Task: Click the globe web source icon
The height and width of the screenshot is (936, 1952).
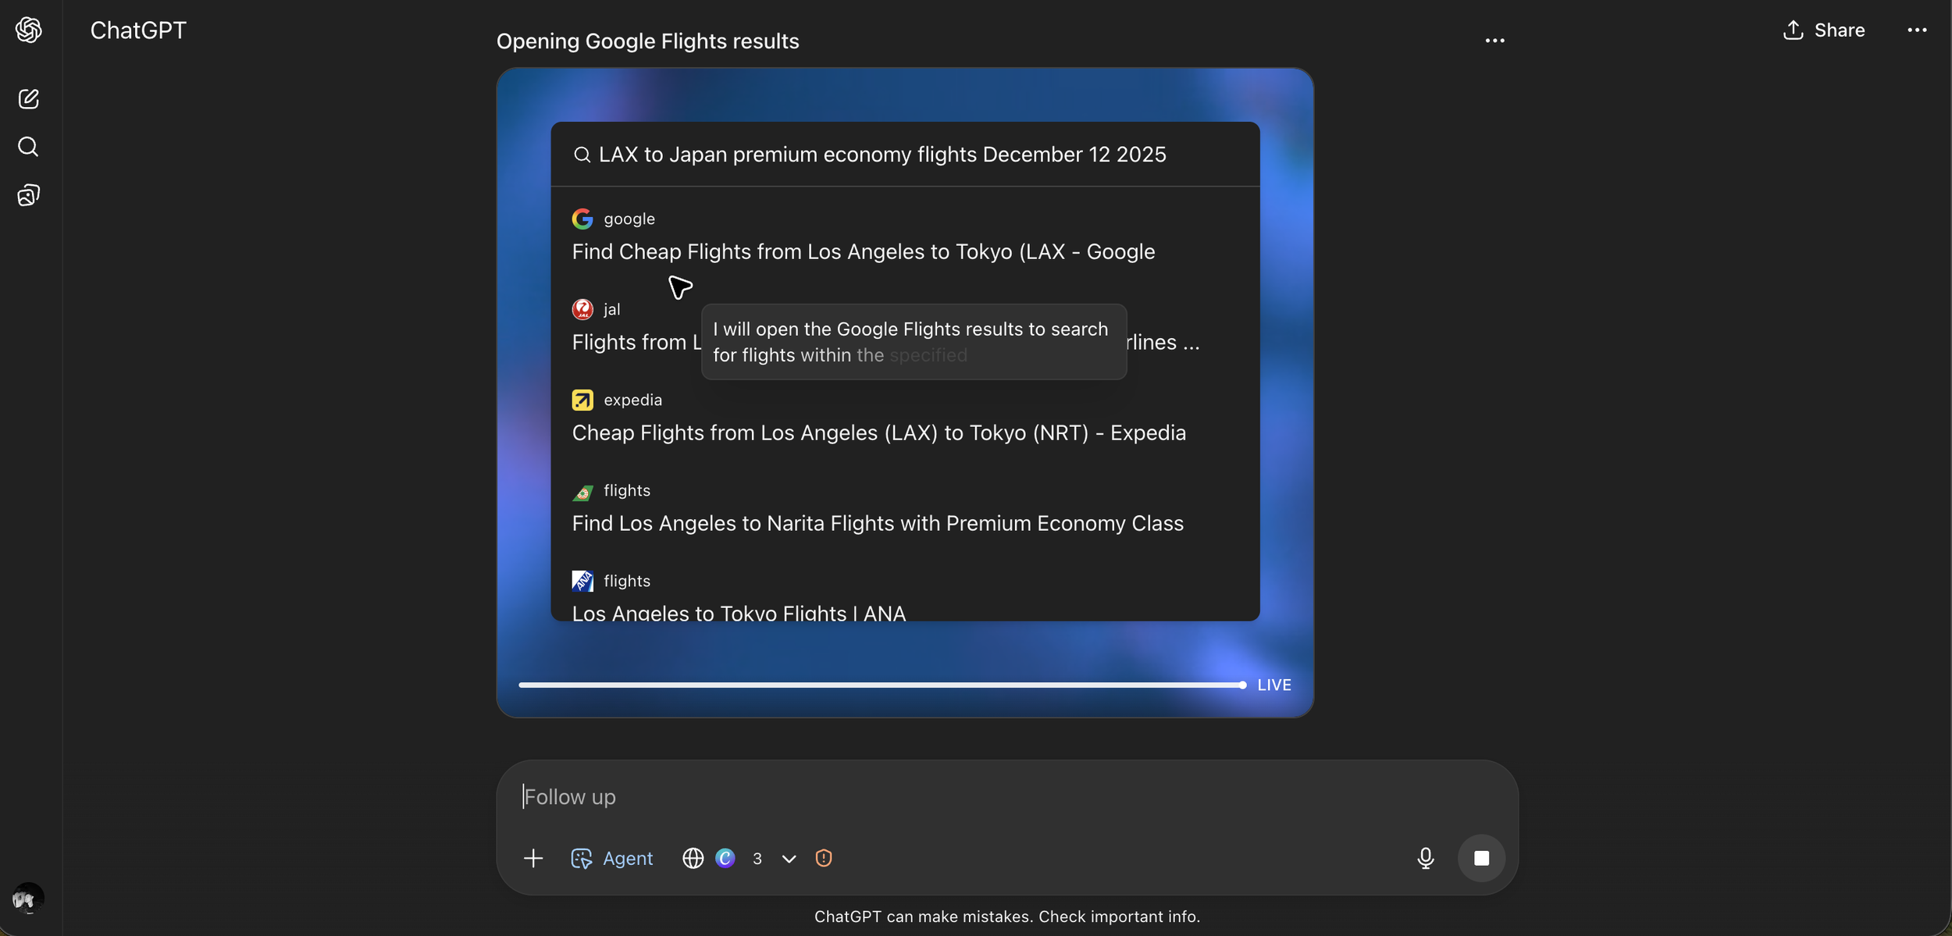Action: click(693, 859)
